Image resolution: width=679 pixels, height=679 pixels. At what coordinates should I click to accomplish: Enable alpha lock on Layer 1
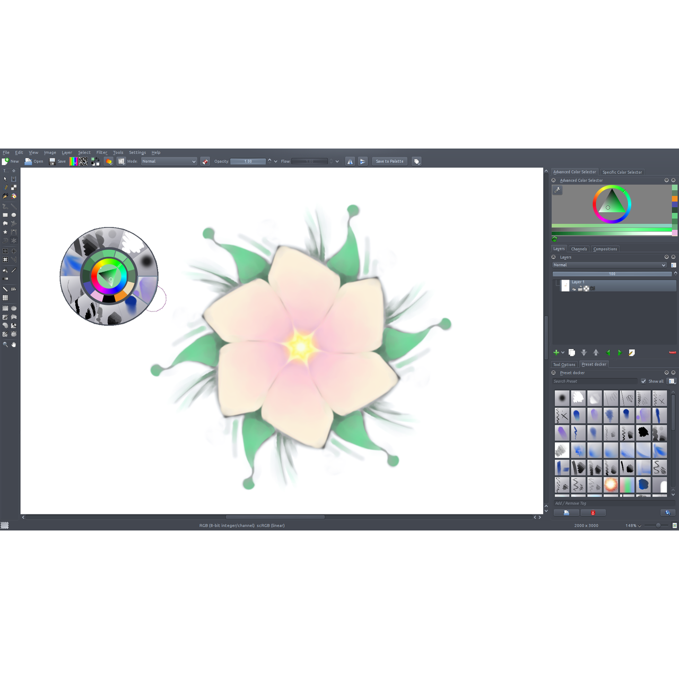(586, 289)
